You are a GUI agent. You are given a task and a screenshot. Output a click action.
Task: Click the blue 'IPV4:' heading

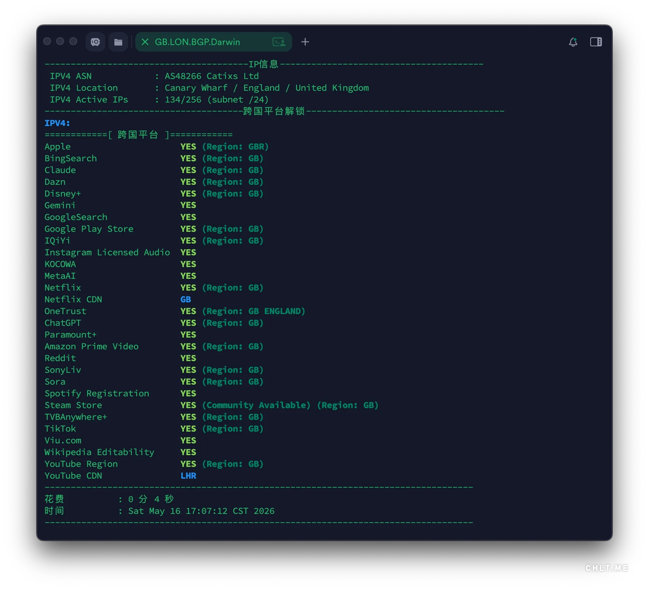tap(57, 123)
